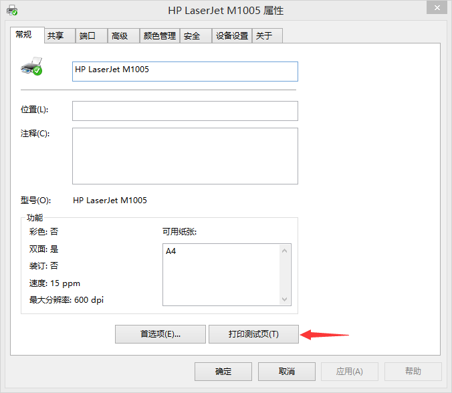Click the 位置 text field
The height and width of the screenshot is (393, 452).
point(185,111)
